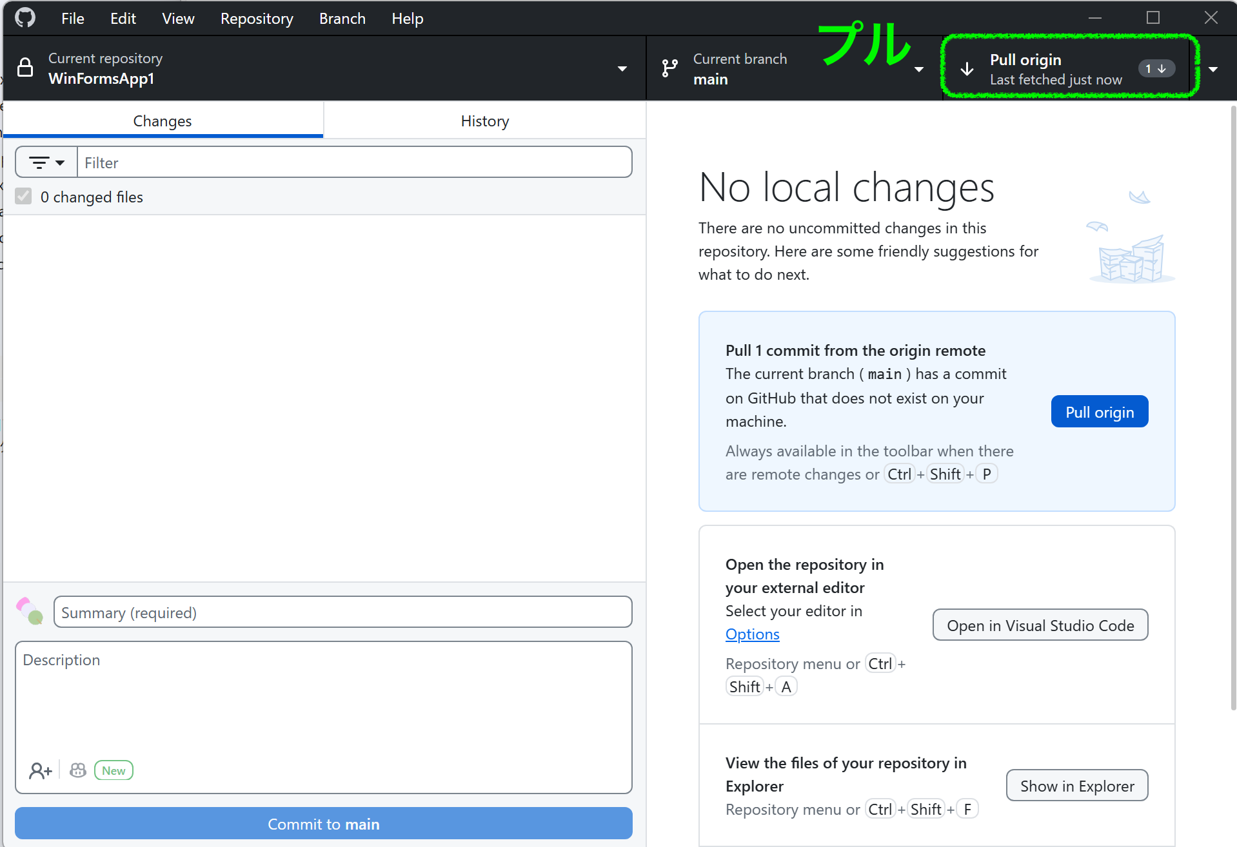This screenshot has width=1237, height=847.
Task: Open the Repository menu
Action: (257, 19)
